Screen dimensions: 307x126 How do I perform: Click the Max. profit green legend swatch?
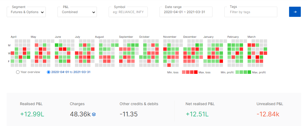[249, 72]
